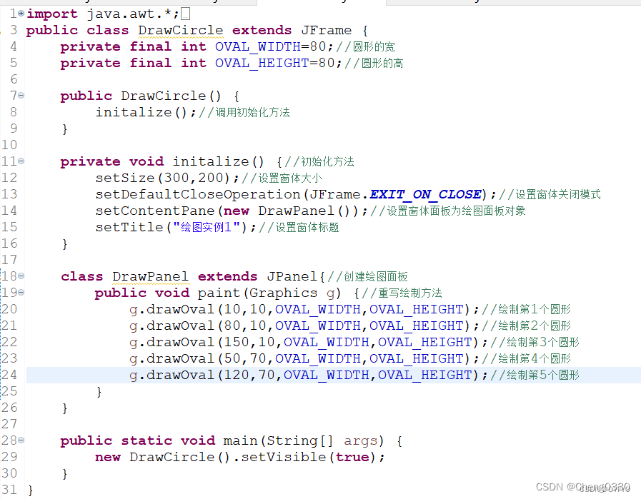The image size is (641, 499).
Task: Click the DrawPanel class name with warning underline
Action: click(151, 276)
